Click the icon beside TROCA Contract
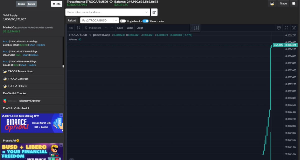This screenshot has height=160, width=300. tap(5, 79)
